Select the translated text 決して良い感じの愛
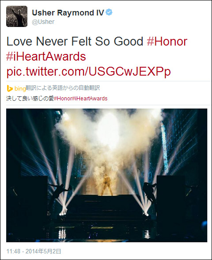 coord(30,99)
